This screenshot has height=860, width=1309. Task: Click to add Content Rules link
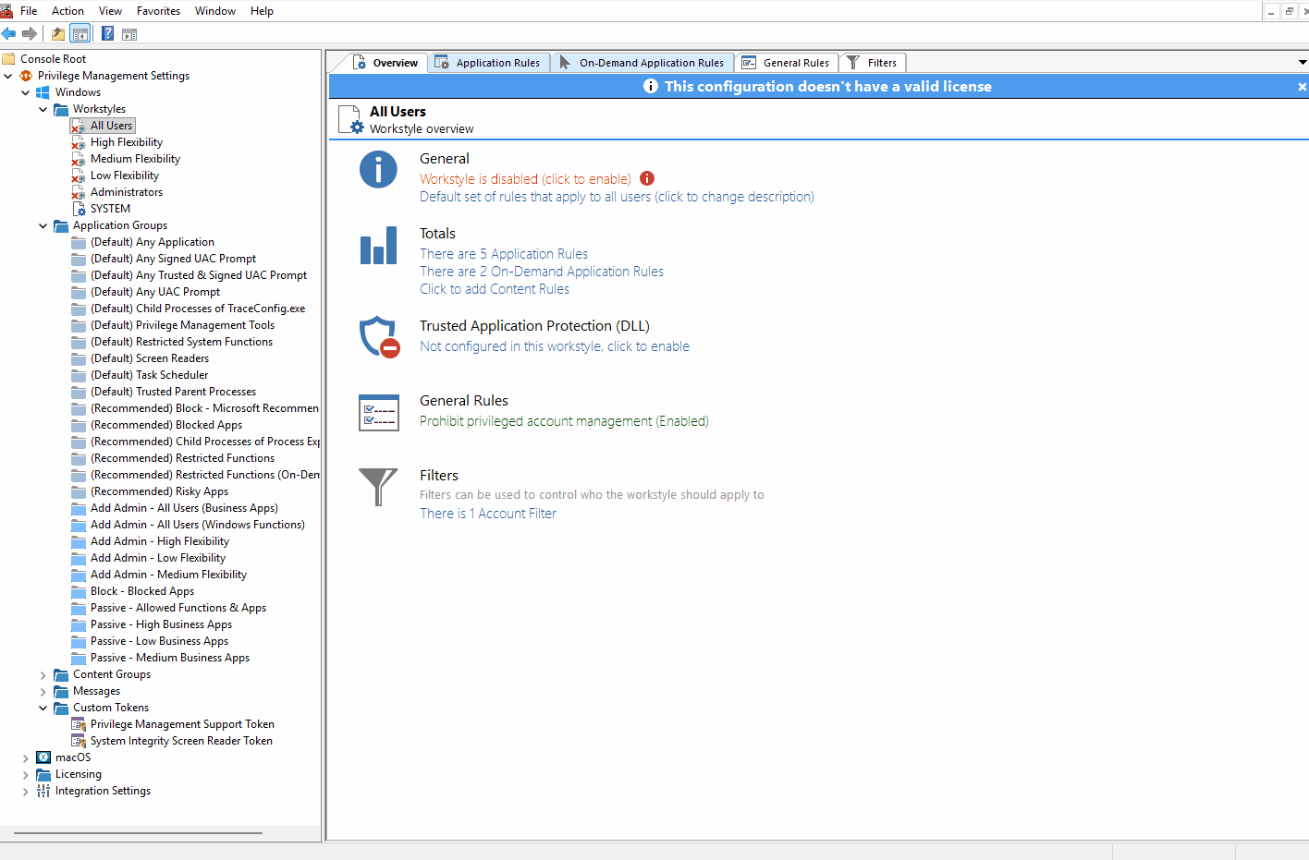pyautogui.click(x=495, y=289)
